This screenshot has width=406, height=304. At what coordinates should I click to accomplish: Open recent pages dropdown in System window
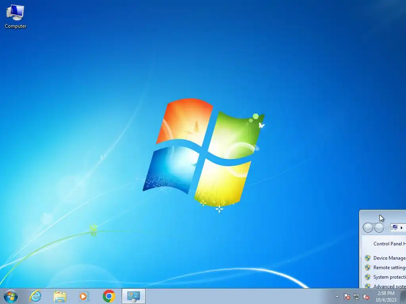click(x=387, y=228)
